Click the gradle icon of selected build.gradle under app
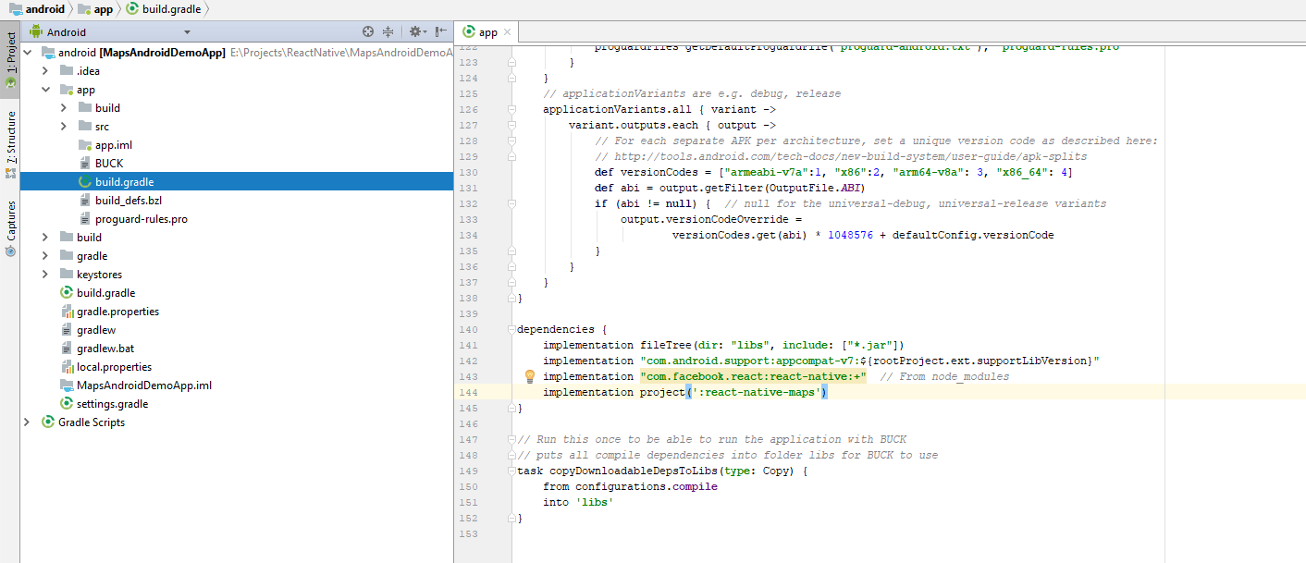 tap(85, 182)
